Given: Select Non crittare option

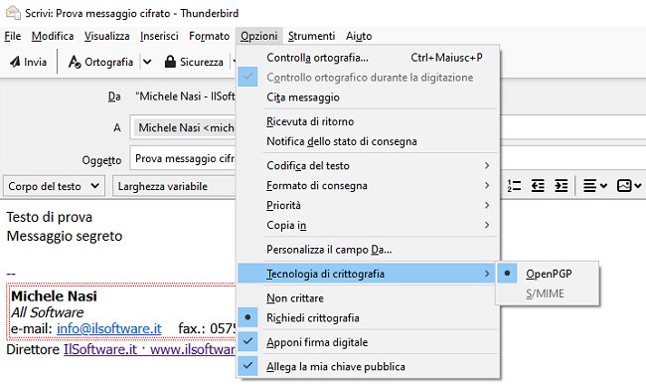Looking at the screenshot, I should coord(369,298).
